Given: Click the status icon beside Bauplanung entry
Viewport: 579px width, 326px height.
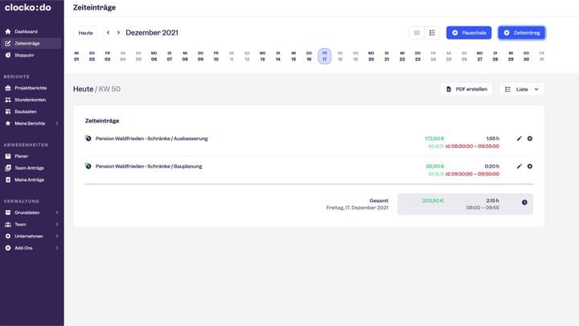Looking at the screenshot, I should [x=88, y=166].
